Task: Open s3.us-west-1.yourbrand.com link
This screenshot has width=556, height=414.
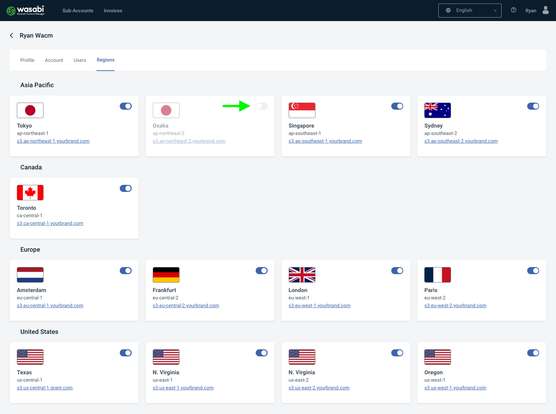Action: [455, 388]
